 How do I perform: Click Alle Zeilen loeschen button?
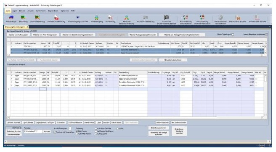[179, 123]
